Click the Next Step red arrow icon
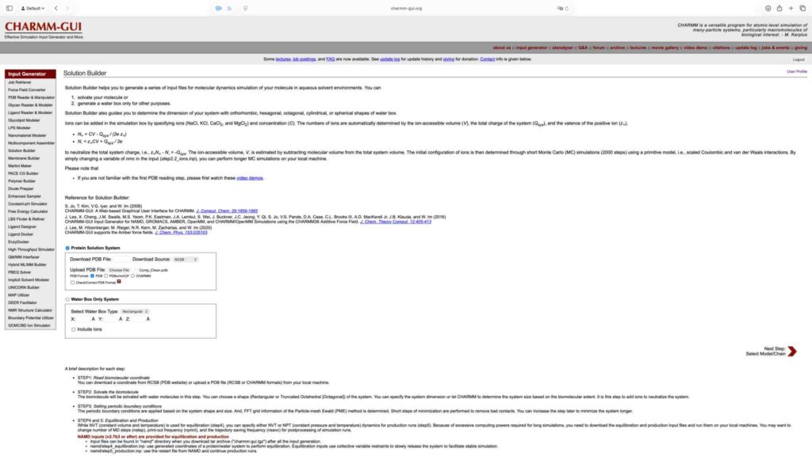Image resolution: width=812 pixels, height=456 pixels. click(x=791, y=351)
